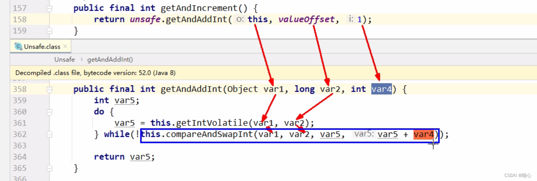Click line number 159 in gutter

20,31
